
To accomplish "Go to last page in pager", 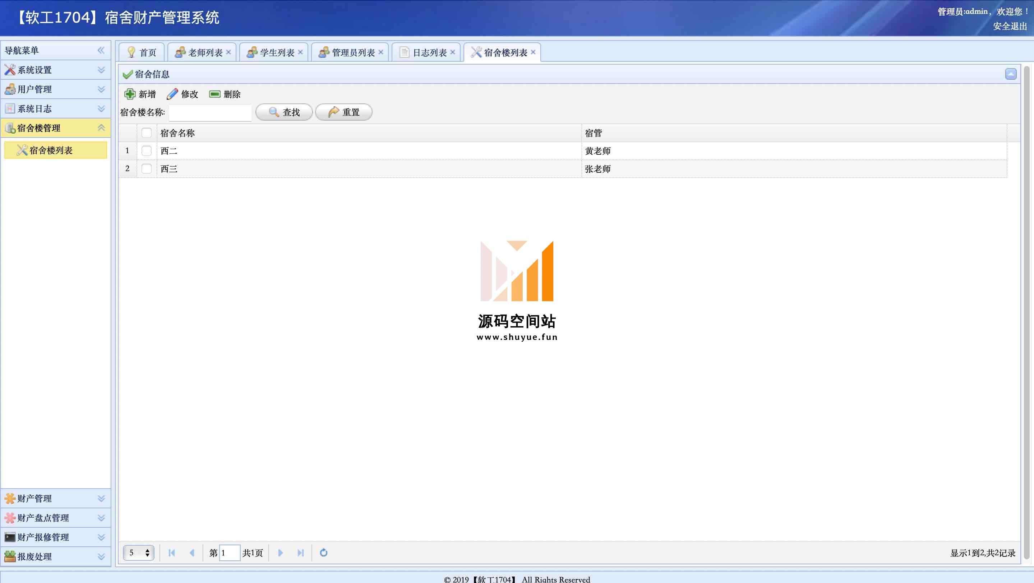I will (301, 553).
